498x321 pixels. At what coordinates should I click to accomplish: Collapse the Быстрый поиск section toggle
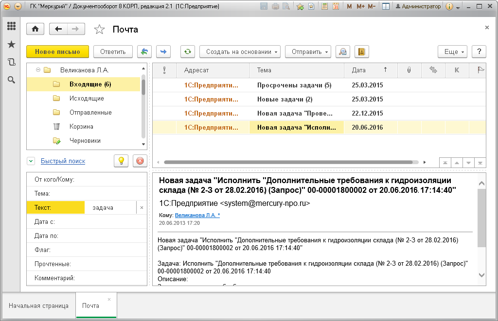[31, 161]
